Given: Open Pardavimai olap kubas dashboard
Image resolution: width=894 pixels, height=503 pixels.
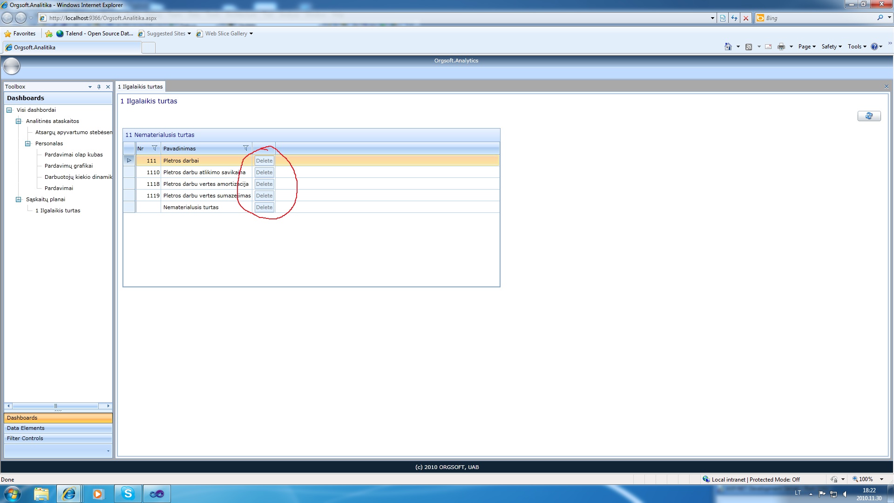Looking at the screenshot, I should (74, 155).
